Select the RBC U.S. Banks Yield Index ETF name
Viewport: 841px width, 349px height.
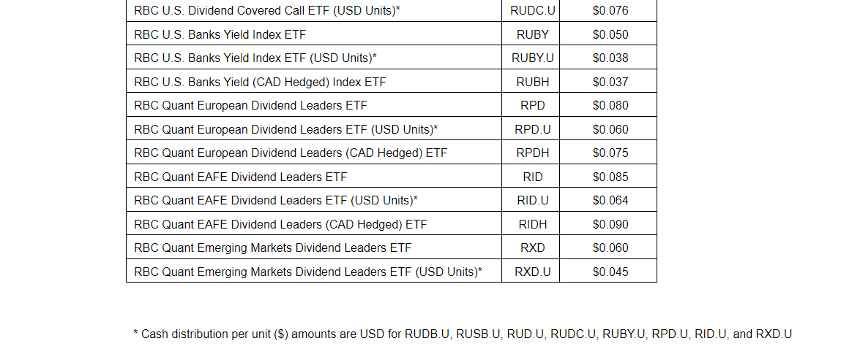(x=220, y=34)
